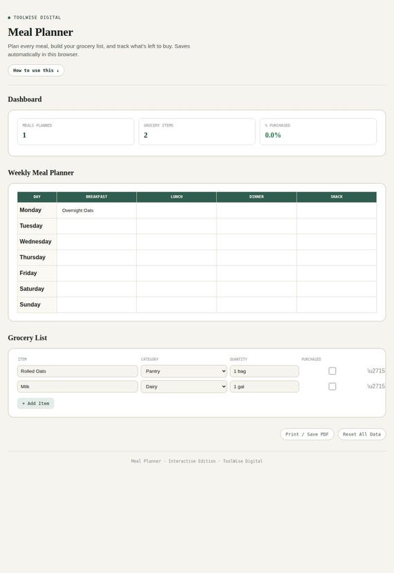The width and height of the screenshot is (394, 573).
Task: Delete the Milk grocery row
Action: [x=376, y=386]
